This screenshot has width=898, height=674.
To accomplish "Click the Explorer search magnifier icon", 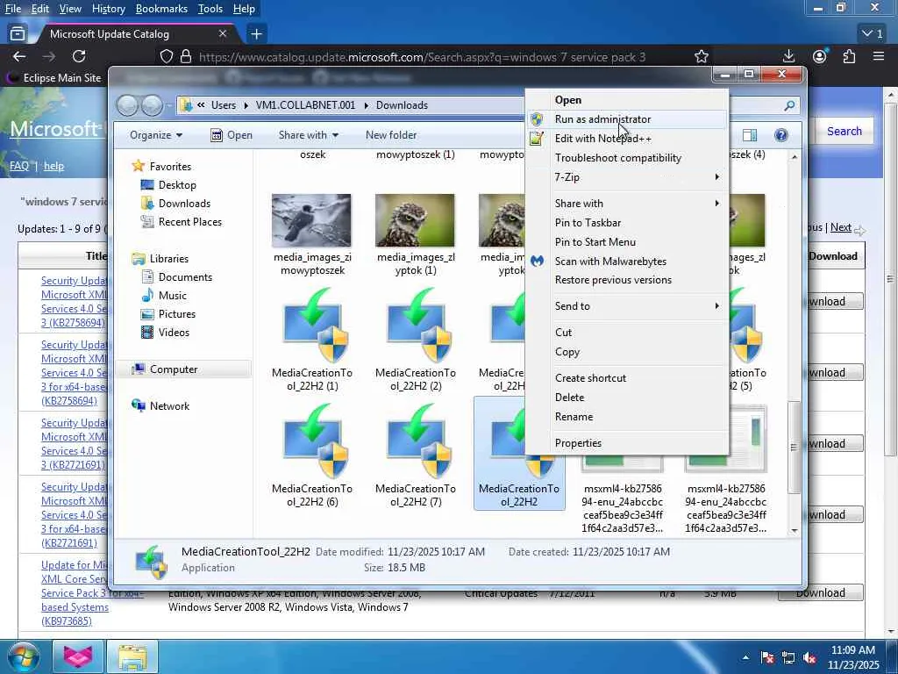I will (789, 105).
